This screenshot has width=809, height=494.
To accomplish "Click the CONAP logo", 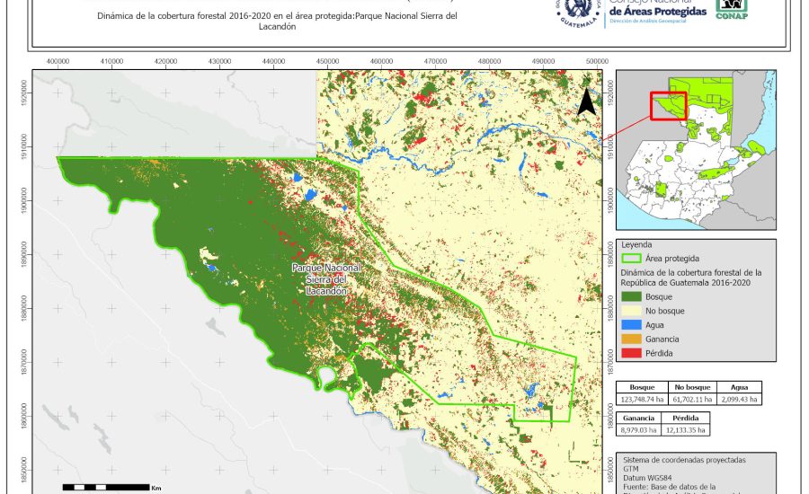I will (x=731, y=9).
